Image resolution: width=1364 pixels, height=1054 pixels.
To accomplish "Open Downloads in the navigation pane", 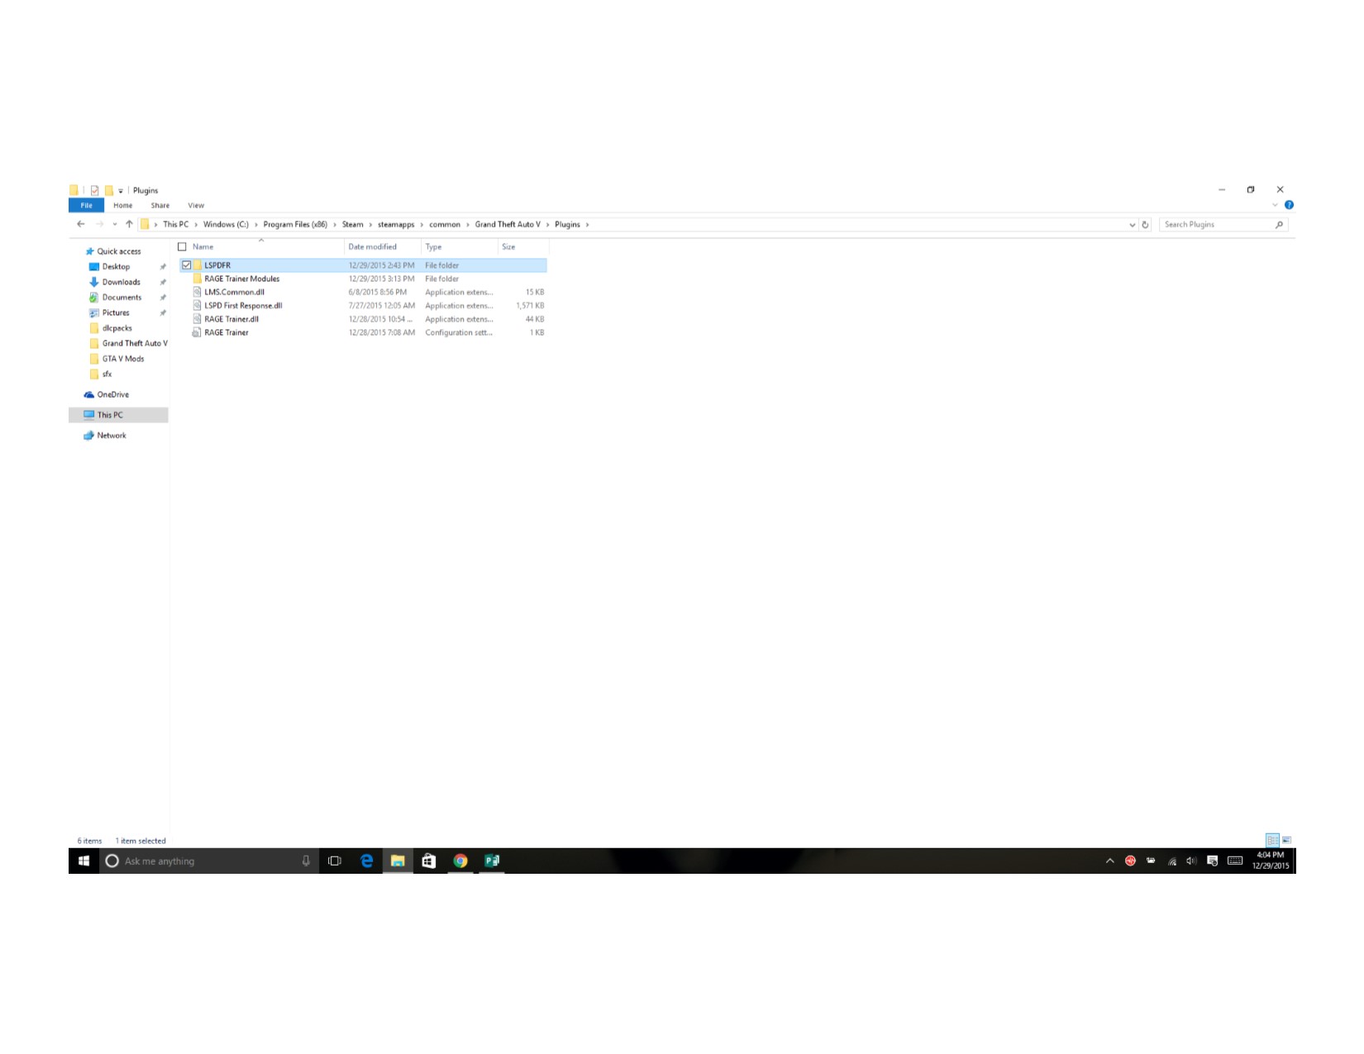I will tap(121, 282).
